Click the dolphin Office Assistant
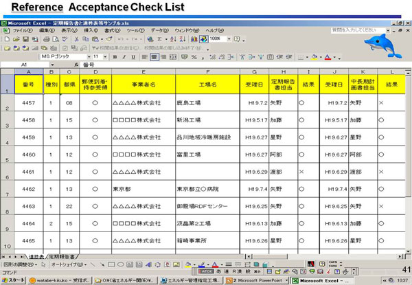 point(382,46)
